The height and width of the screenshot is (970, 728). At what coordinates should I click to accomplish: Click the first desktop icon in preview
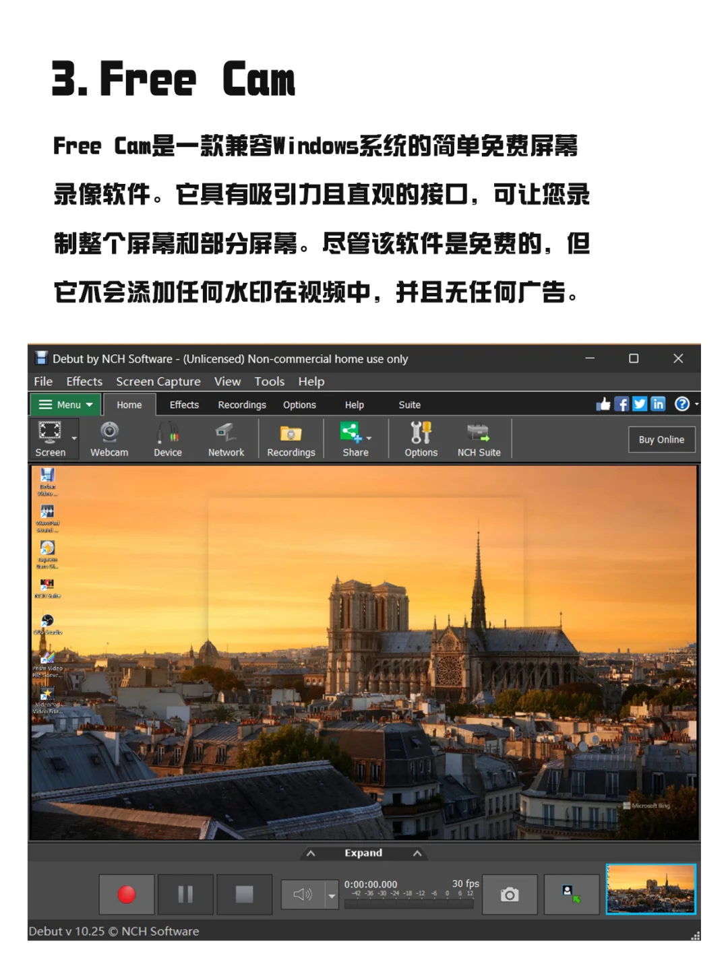[47, 482]
